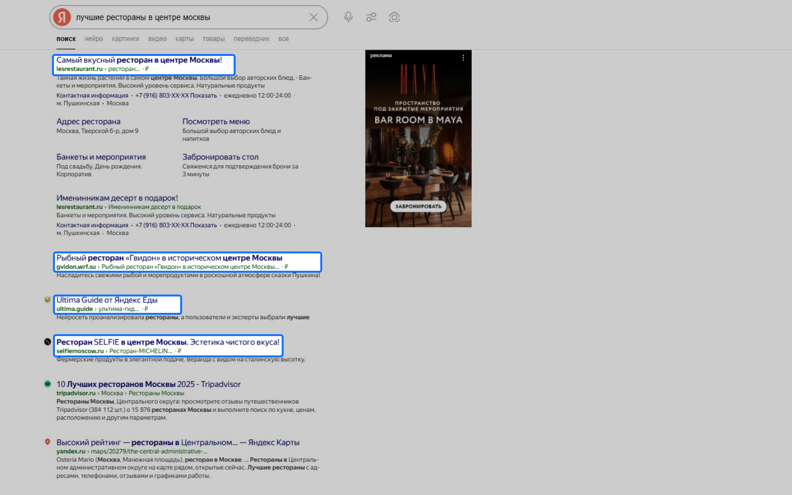This screenshot has width=792, height=495.
Task: Open the Посмотреть меню link
Action: click(x=216, y=122)
